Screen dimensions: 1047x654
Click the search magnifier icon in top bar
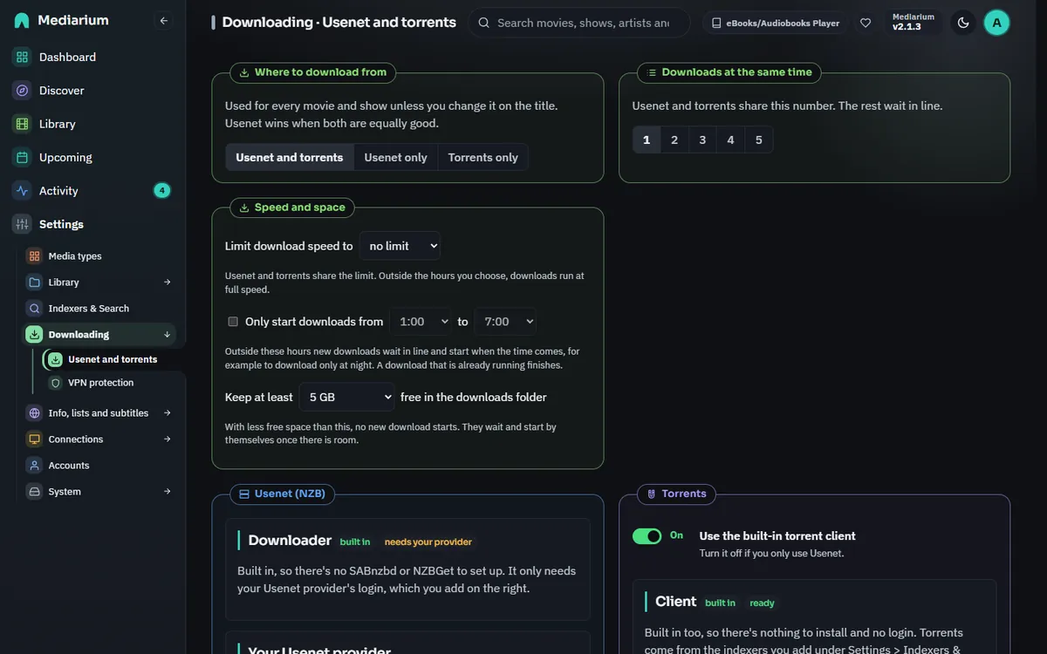484,23
